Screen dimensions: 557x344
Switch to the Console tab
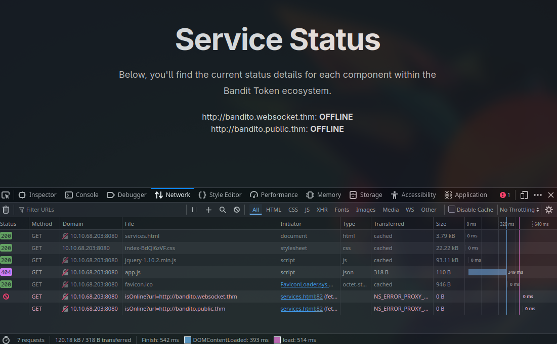82,195
